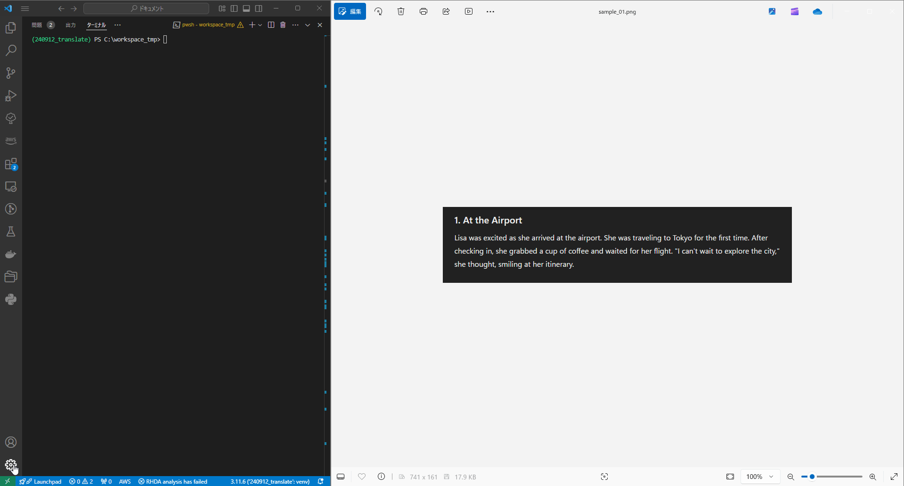
Task: Switch to the 出力 panel tab
Action: pyautogui.click(x=71, y=25)
